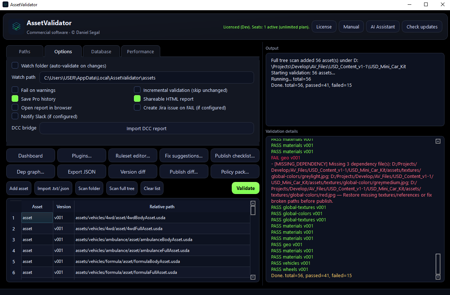
Task: Toggle Fail on warnings checkbox
Action: click(15, 90)
